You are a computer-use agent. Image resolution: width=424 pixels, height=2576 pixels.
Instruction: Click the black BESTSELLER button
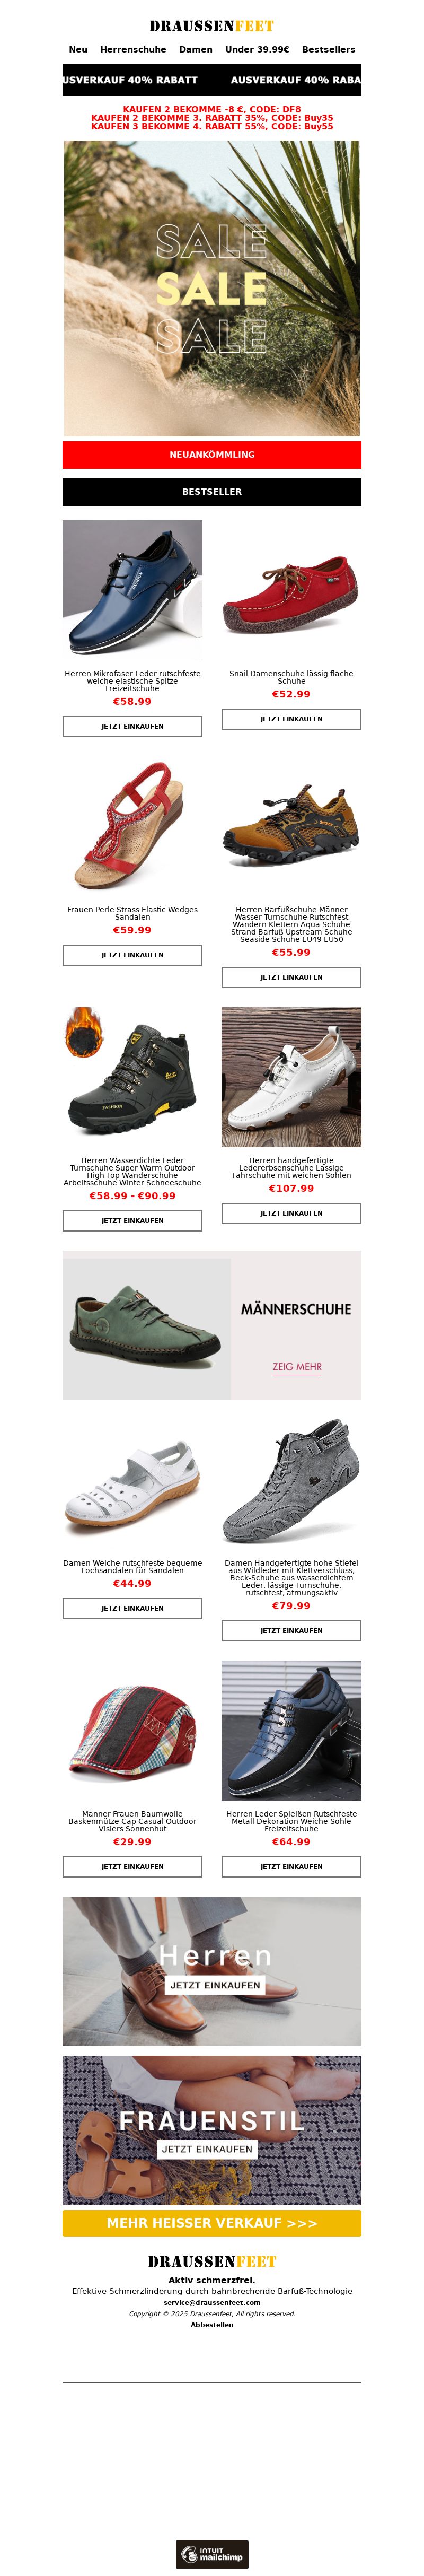tap(212, 492)
